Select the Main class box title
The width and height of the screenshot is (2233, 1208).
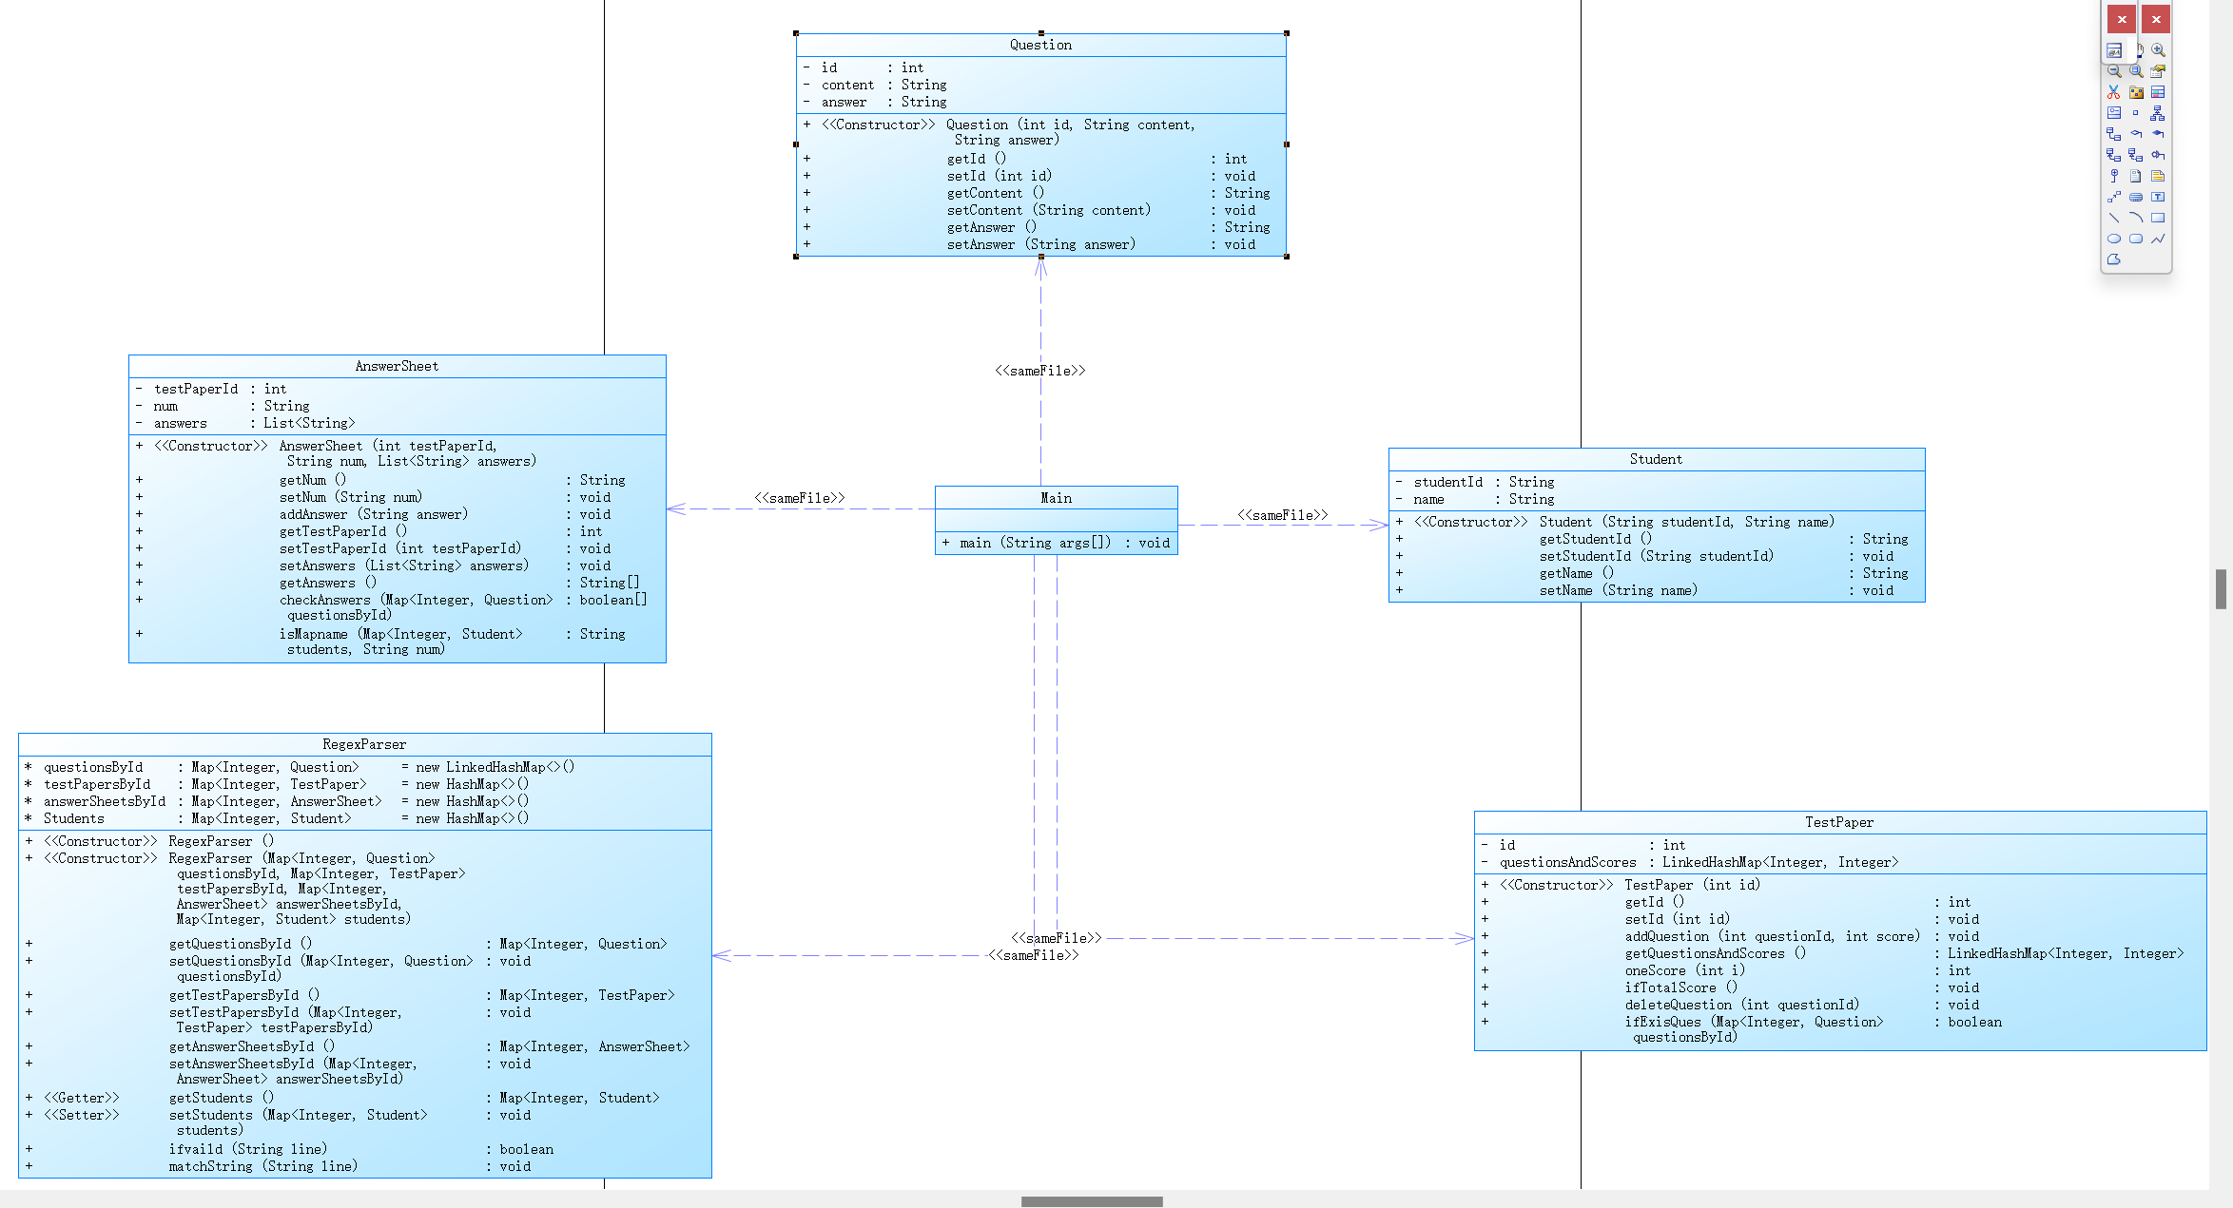pos(1056,498)
